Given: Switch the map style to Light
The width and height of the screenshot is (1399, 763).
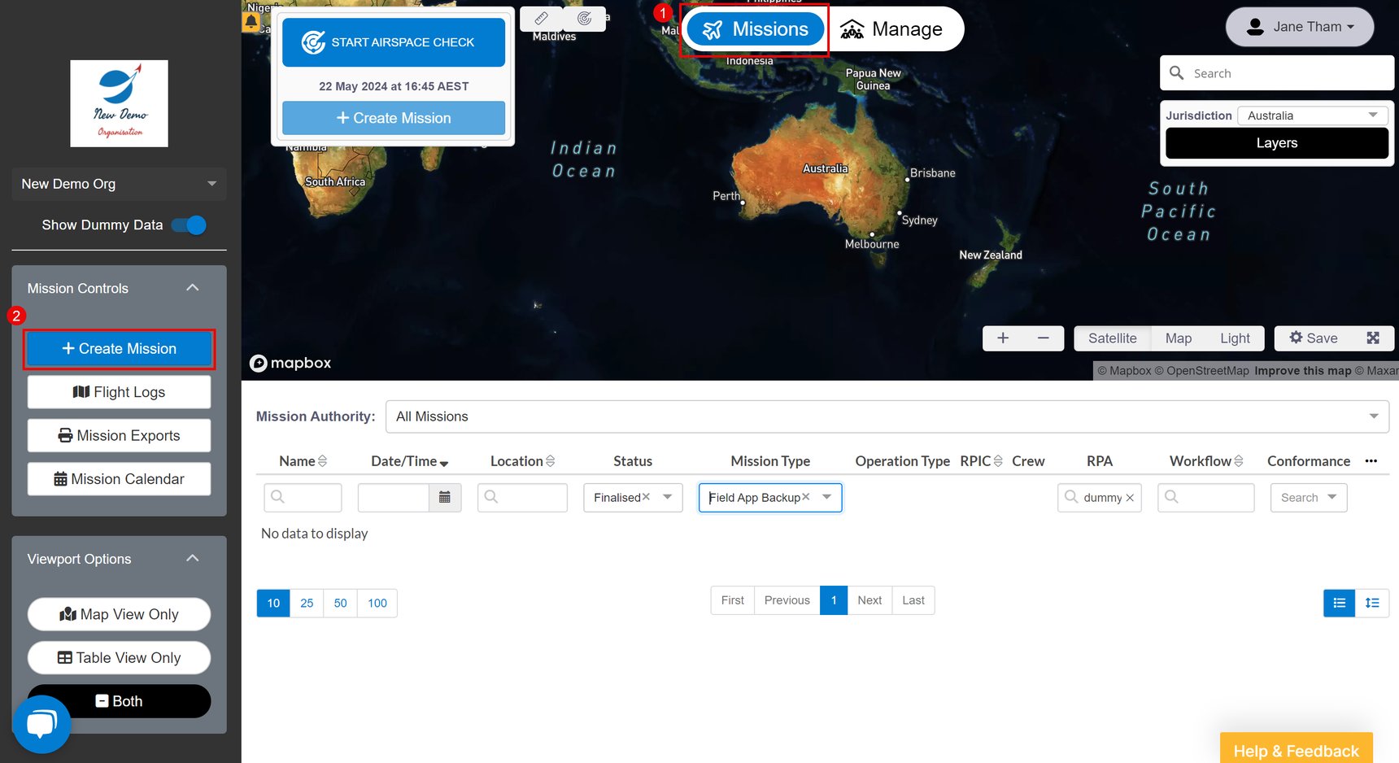Looking at the screenshot, I should (x=1236, y=338).
